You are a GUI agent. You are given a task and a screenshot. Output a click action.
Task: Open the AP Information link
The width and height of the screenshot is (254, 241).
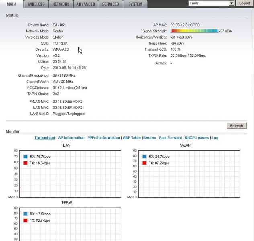(x=71, y=138)
